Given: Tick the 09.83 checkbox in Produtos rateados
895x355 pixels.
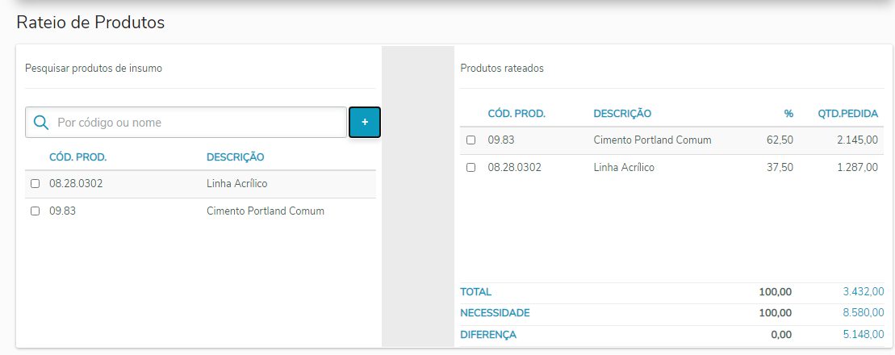Looking at the screenshot, I should coord(471,140).
